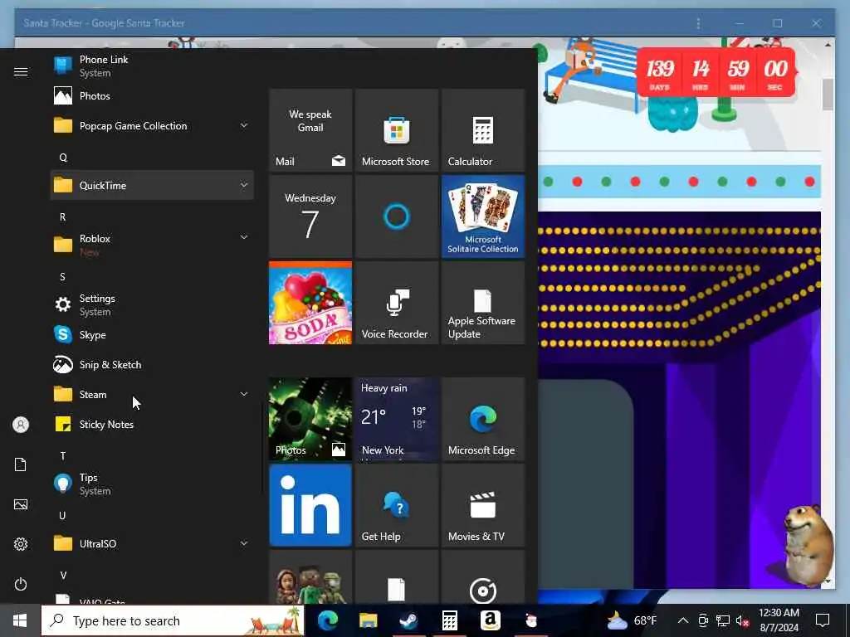Open Sticky Notes from app list

point(152,424)
